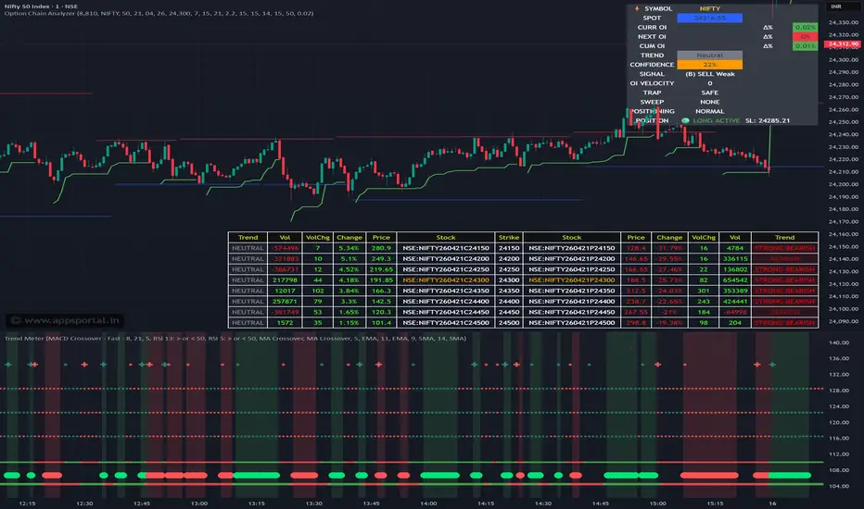This screenshot has height=509, width=864.
Task: Click the call volume 257871 cell
Action: pos(285,302)
